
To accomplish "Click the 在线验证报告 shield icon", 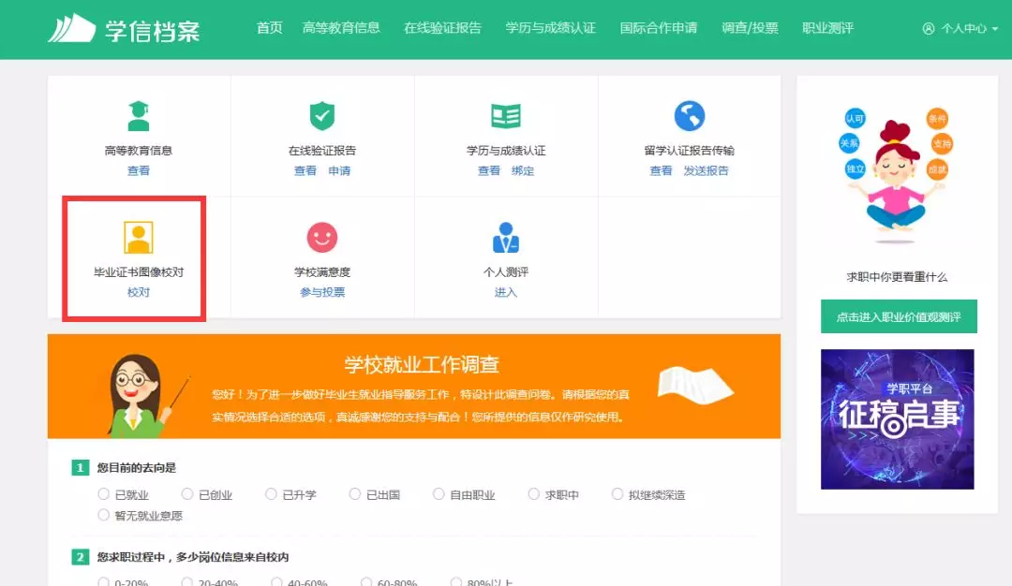I will pos(322,116).
